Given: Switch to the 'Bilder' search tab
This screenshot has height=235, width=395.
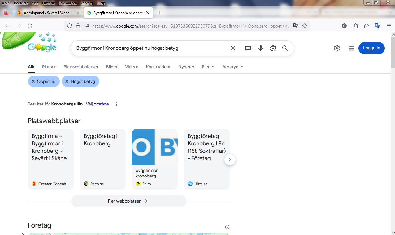Looking at the screenshot, I should [x=112, y=67].
